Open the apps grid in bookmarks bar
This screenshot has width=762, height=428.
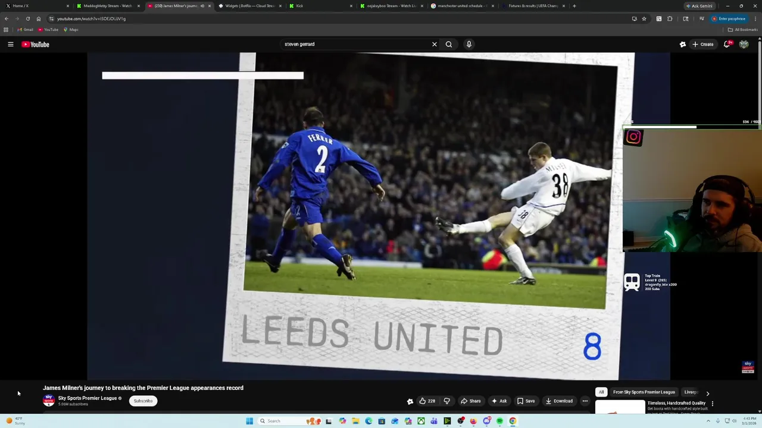coord(6,30)
